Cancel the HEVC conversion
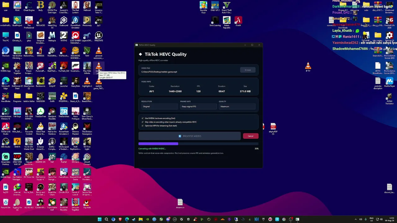This screenshot has height=223, width=397. point(251,136)
